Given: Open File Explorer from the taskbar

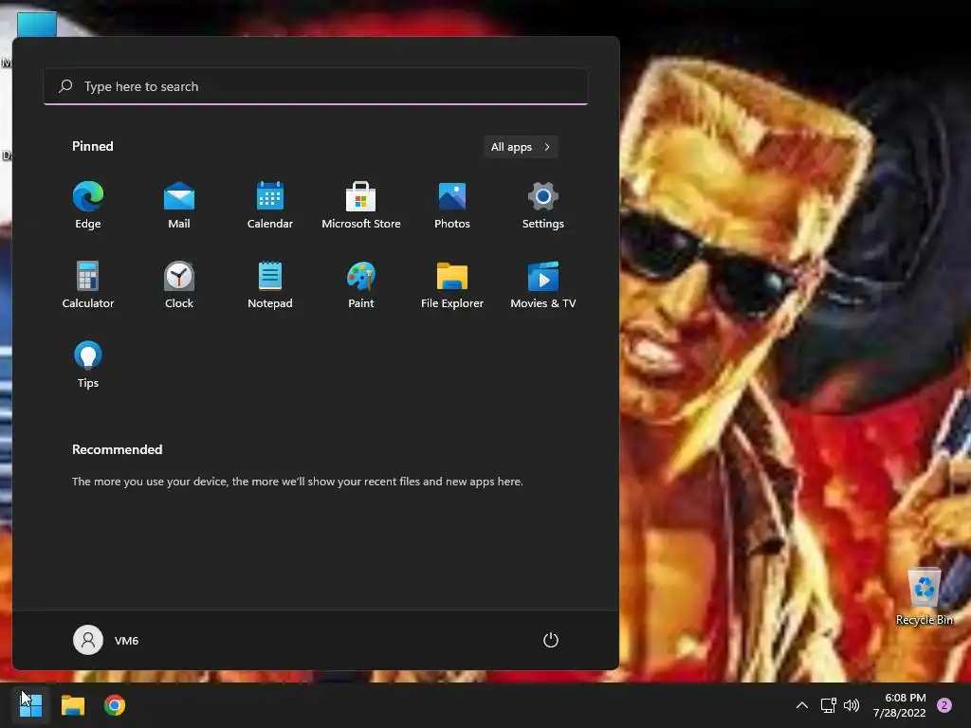Looking at the screenshot, I should click(x=72, y=705).
